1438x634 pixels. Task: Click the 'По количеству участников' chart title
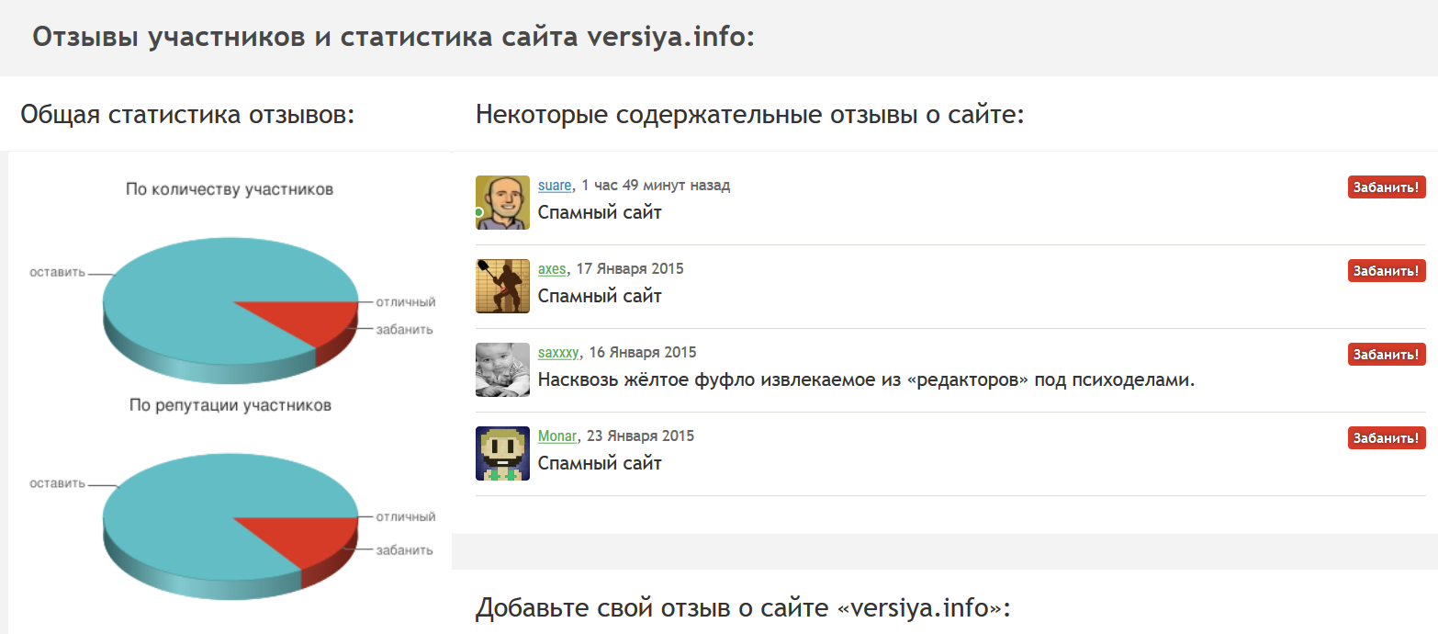click(230, 189)
